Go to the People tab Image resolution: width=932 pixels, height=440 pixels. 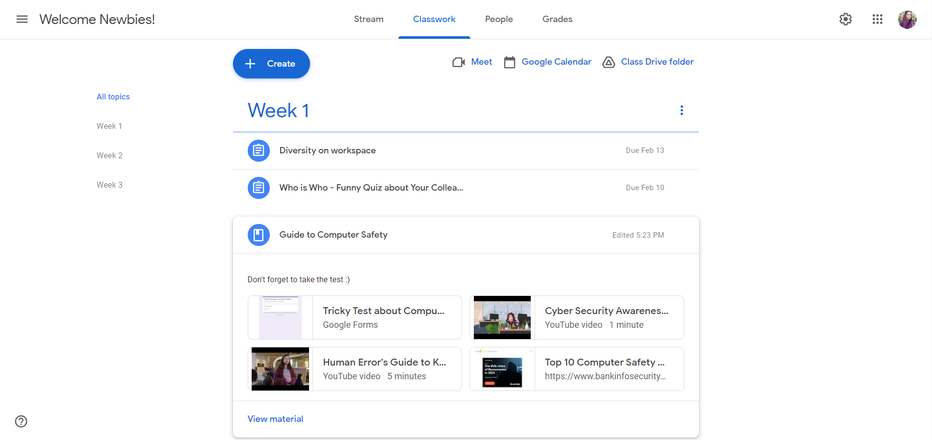[x=499, y=19]
